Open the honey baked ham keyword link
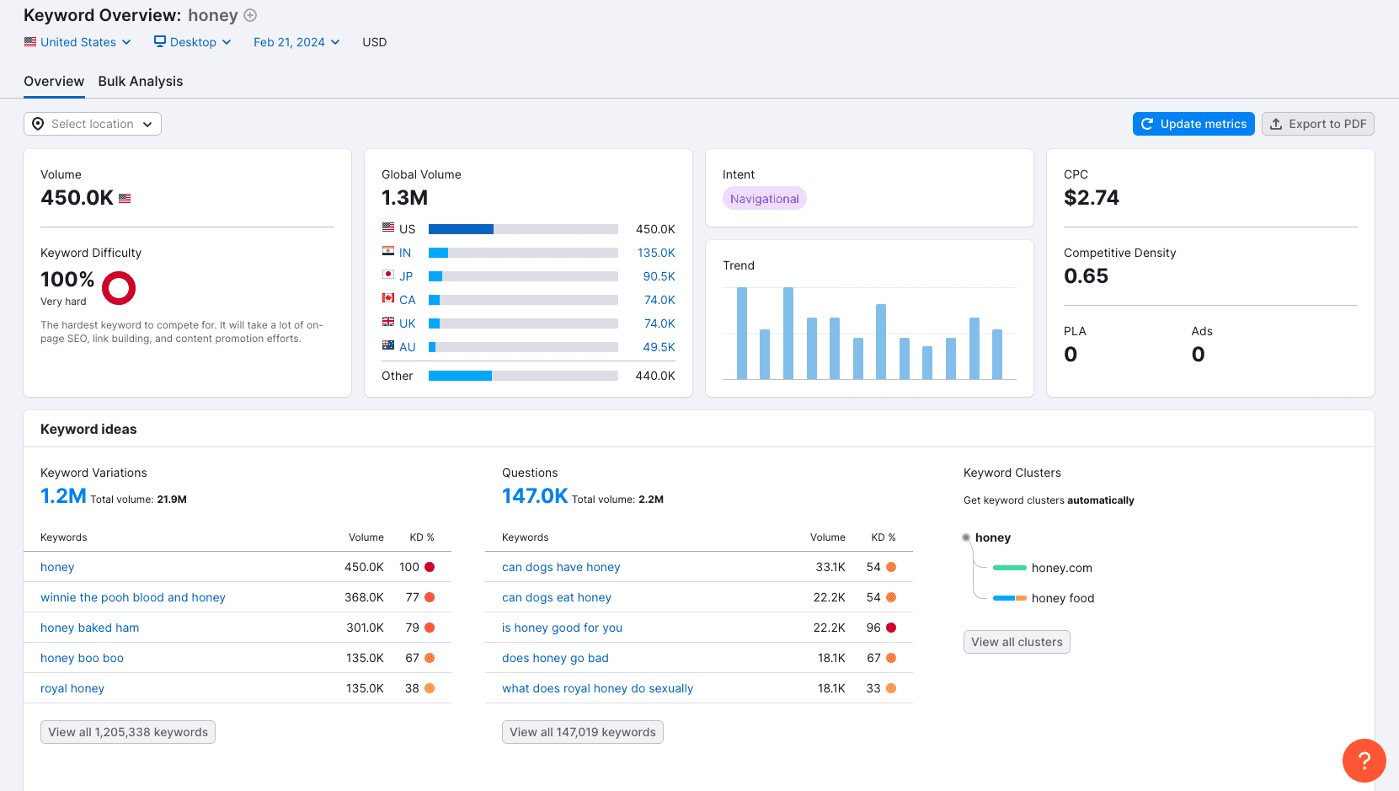 tap(90, 628)
